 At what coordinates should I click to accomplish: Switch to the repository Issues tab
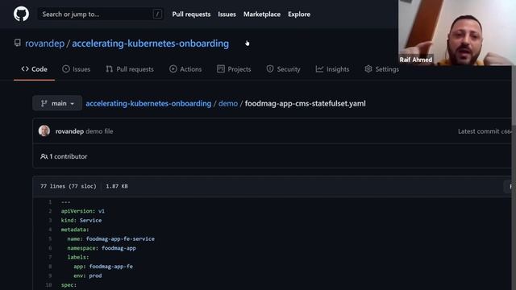tap(77, 69)
